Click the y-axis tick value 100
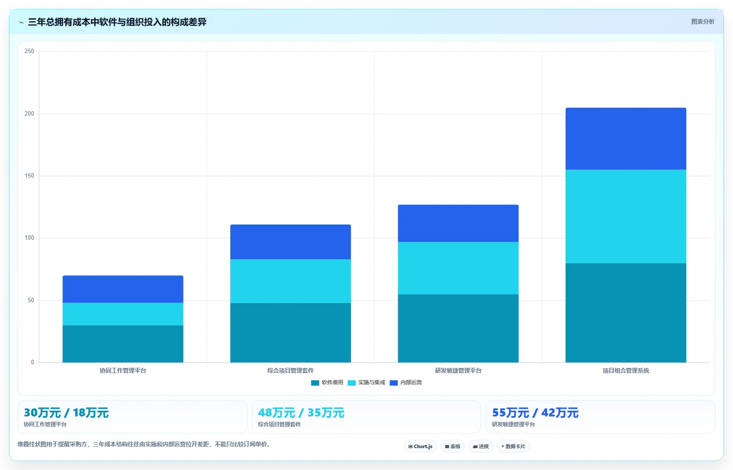This screenshot has height=470, width=733. click(x=29, y=238)
